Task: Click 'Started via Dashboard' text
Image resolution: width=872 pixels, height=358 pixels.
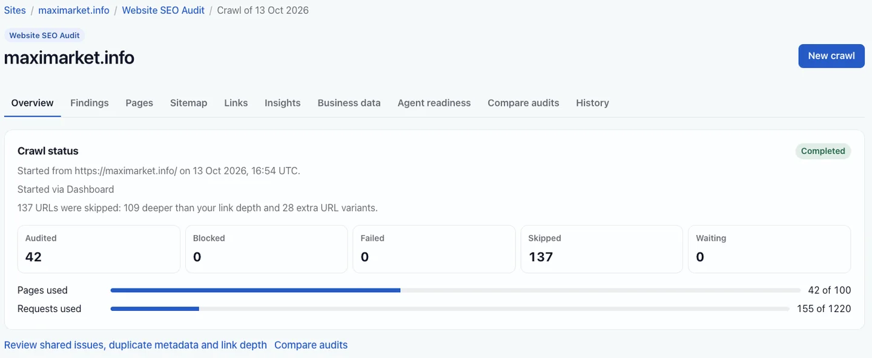Action: (65, 189)
